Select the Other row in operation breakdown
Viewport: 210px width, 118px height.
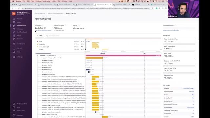point(60,49)
